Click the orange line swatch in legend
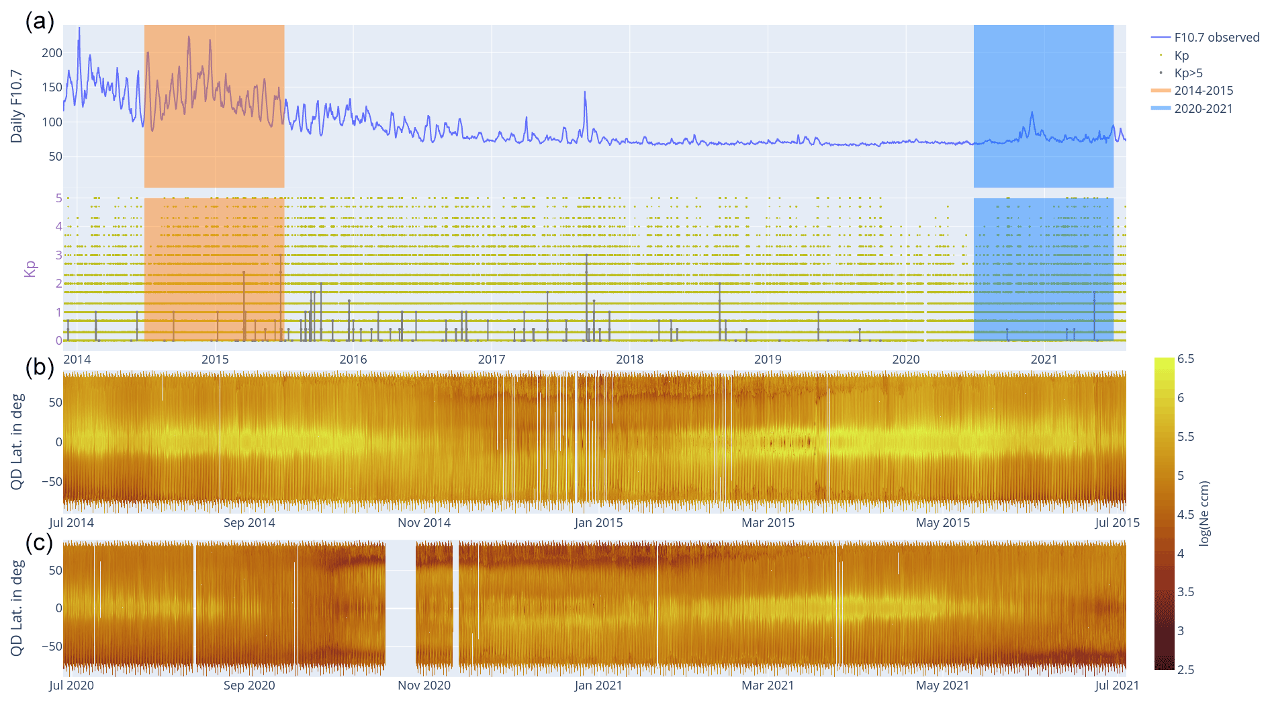 click(1161, 91)
